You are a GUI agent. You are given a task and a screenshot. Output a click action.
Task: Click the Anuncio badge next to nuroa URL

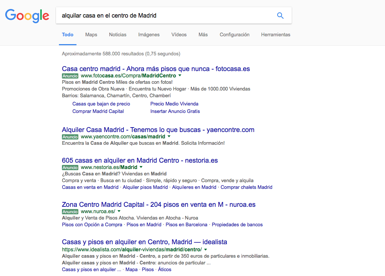pos(70,212)
